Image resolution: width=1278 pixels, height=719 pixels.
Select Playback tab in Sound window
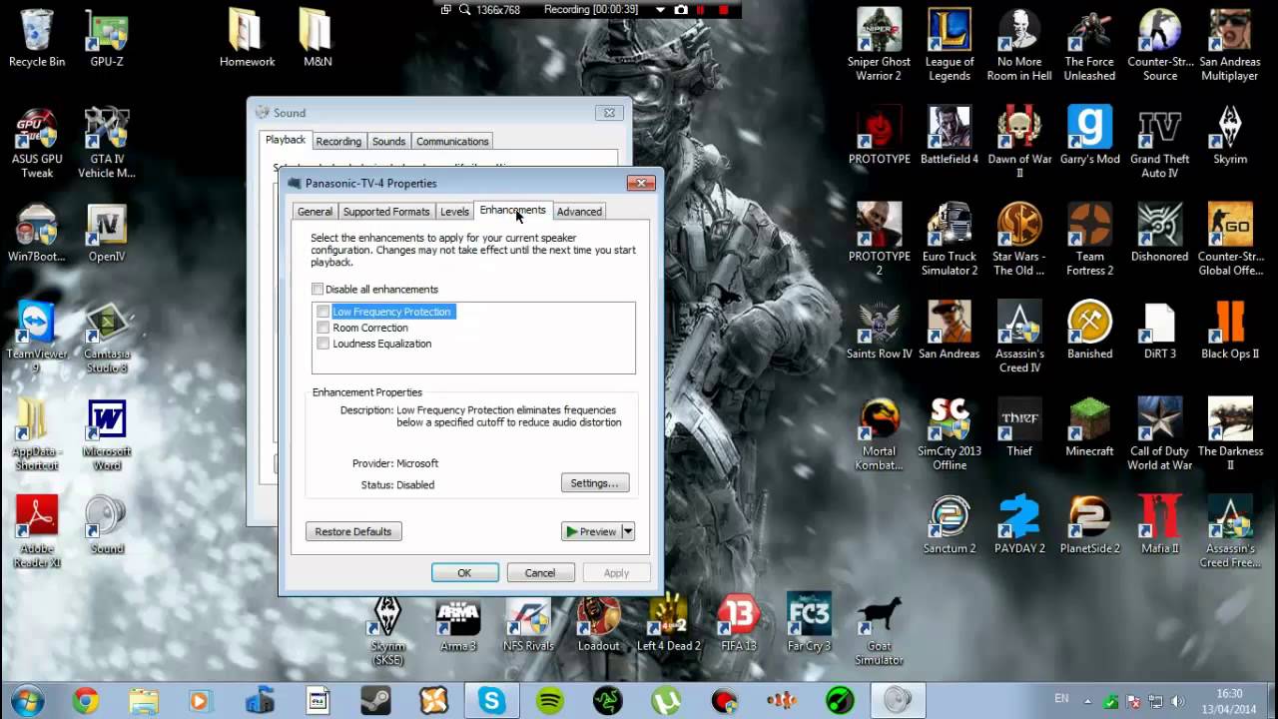pos(286,140)
